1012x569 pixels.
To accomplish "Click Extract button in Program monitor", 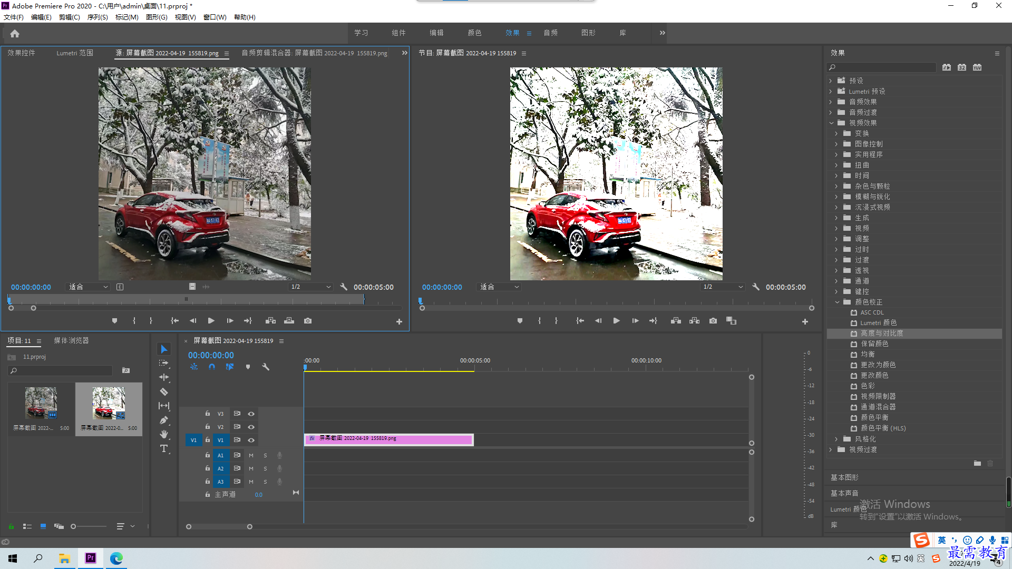I will tap(695, 321).
